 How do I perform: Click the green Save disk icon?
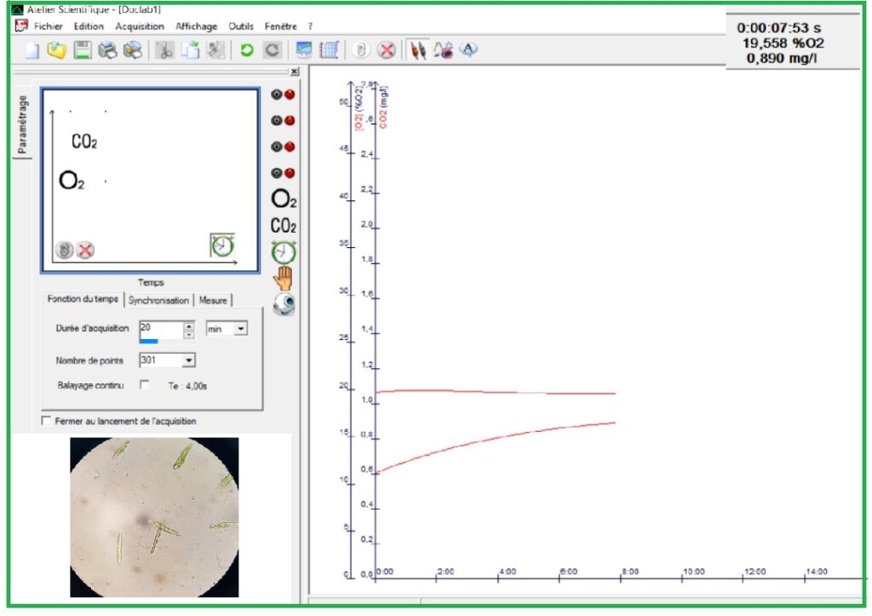[x=82, y=50]
